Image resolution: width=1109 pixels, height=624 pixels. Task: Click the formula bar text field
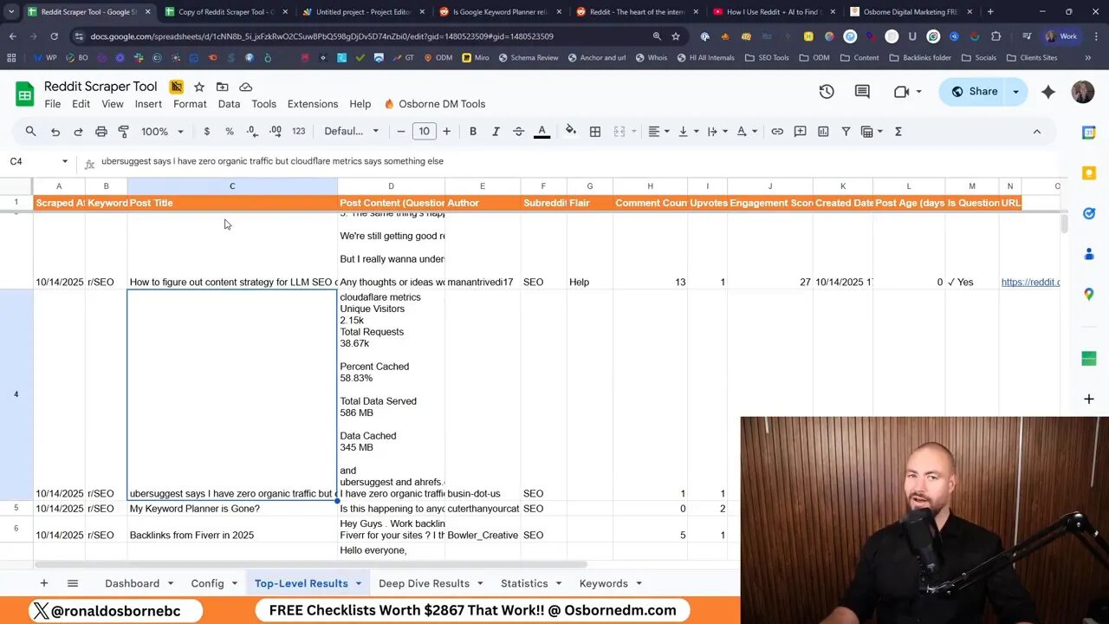(347, 161)
